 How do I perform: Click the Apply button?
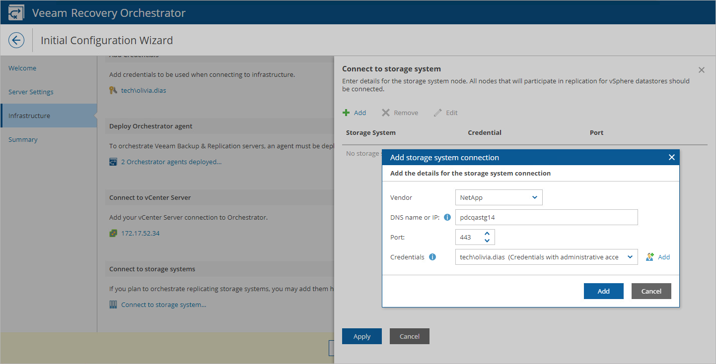point(362,336)
